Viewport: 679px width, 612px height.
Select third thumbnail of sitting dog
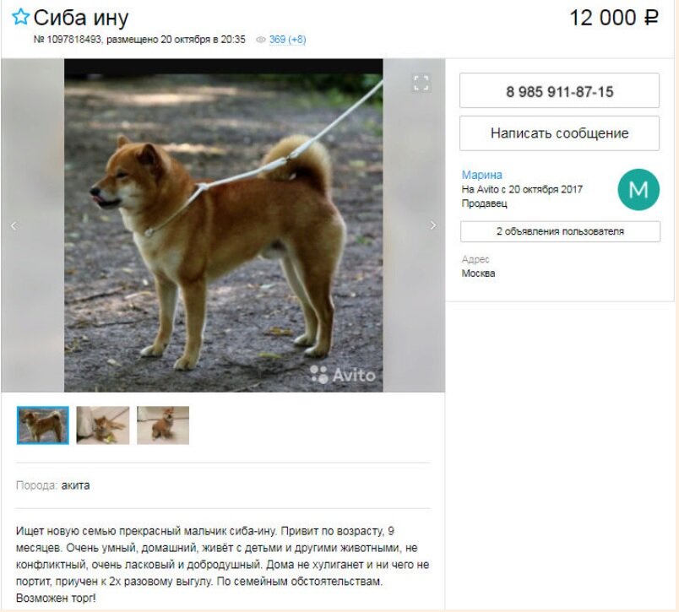(163, 425)
